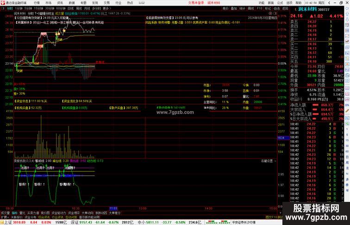Click the 交易未登录 login link
350x225 pixels.
pyautogui.click(x=196, y=3)
